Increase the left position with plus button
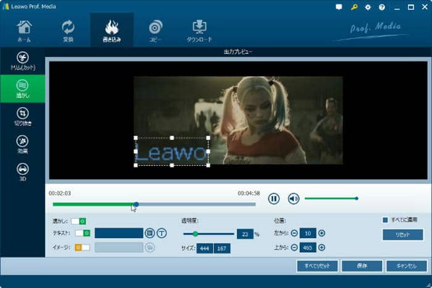 [322, 233]
